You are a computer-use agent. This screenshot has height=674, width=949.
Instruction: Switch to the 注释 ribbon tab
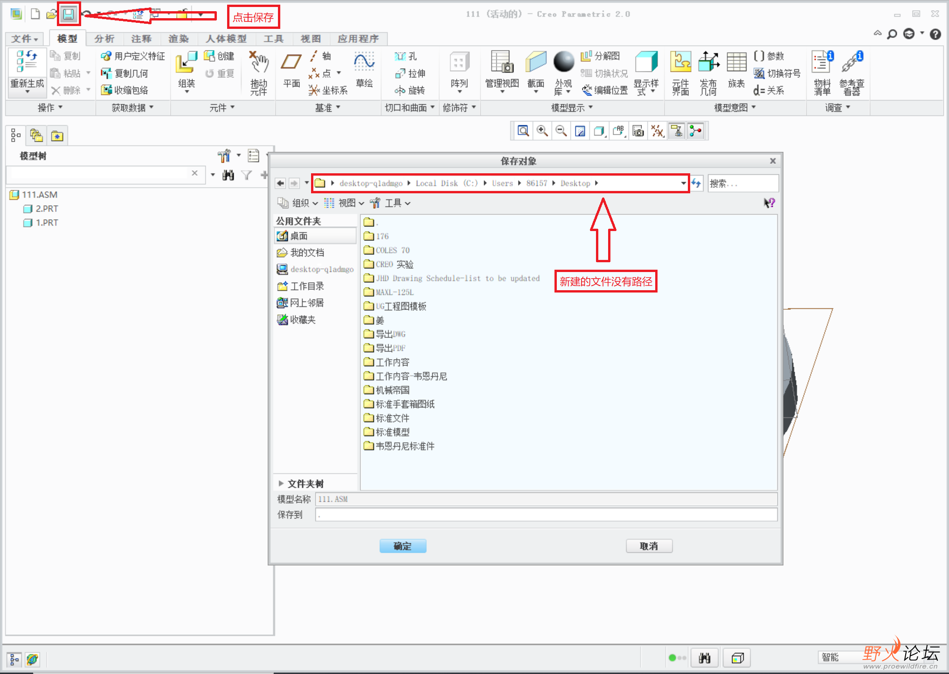tap(141, 39)
